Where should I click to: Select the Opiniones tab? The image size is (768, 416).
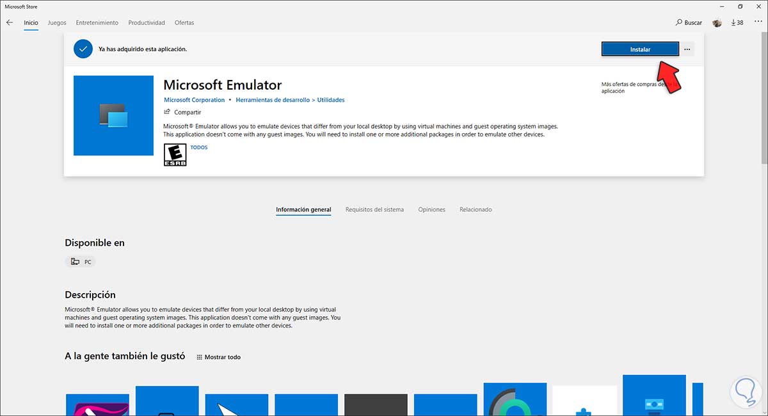click(431, 209)
